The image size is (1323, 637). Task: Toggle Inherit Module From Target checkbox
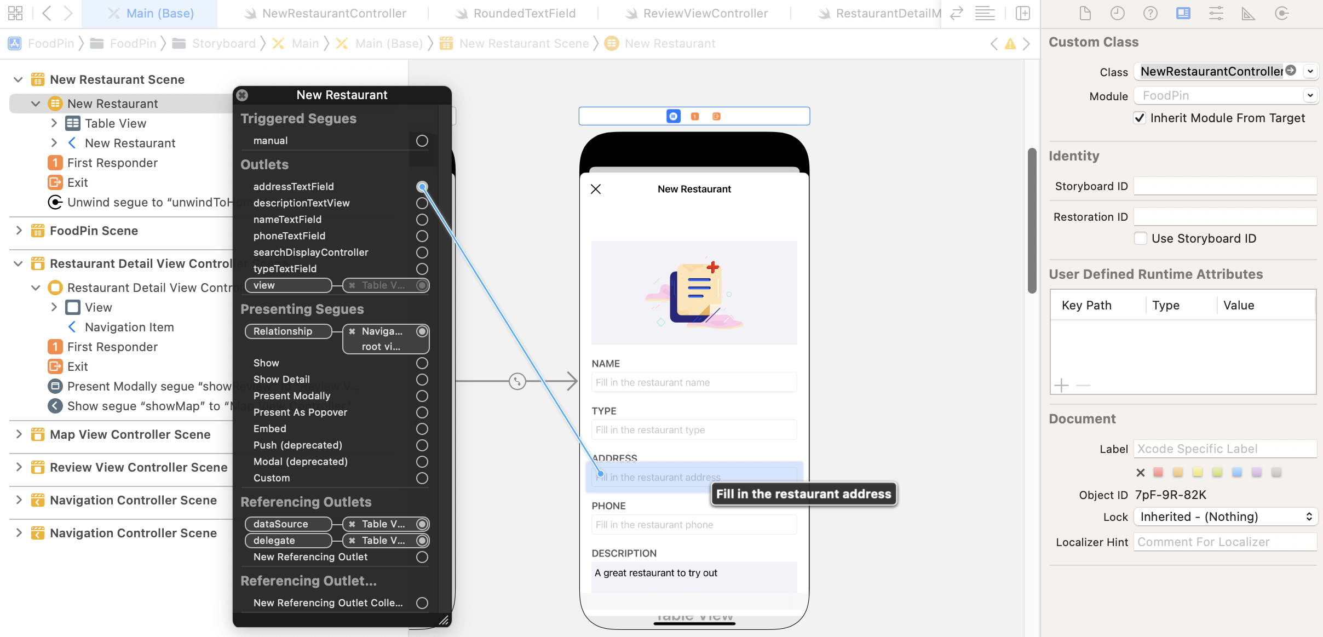1140,118
